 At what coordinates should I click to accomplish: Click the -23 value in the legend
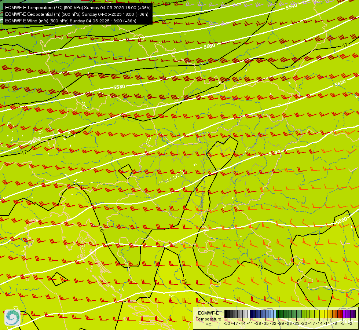click(x=297, y=323)
